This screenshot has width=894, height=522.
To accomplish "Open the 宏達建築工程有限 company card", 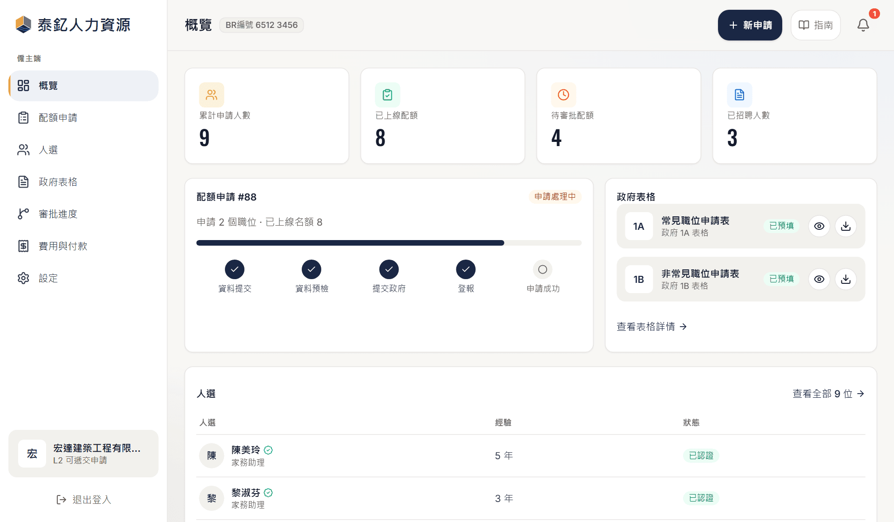I will pos(84,454).
